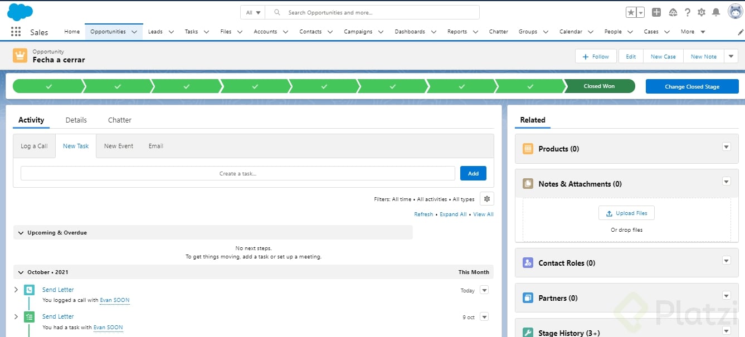745x337 pixels.
Task: Collapse the October 2021 section
Action: (x=21, y=272)
